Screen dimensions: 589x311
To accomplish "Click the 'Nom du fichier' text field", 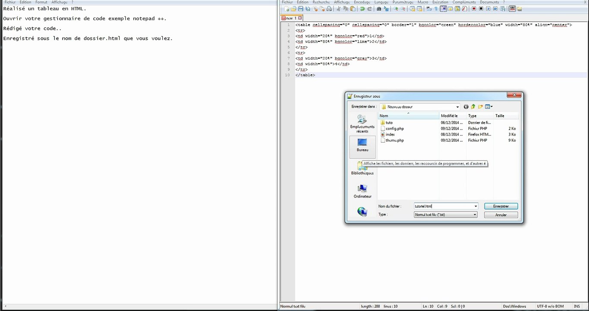I will pyautogui.click(x=443, y=206).
